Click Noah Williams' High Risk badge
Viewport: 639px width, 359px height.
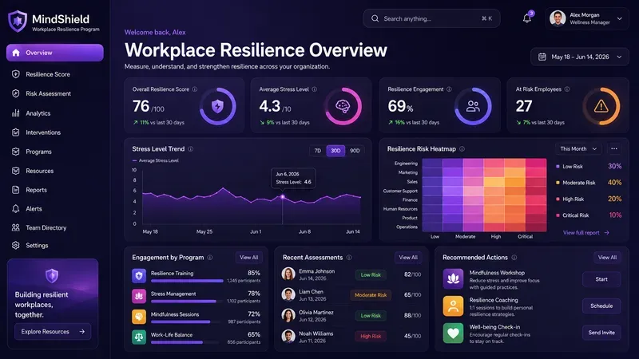tap(371, 336)
